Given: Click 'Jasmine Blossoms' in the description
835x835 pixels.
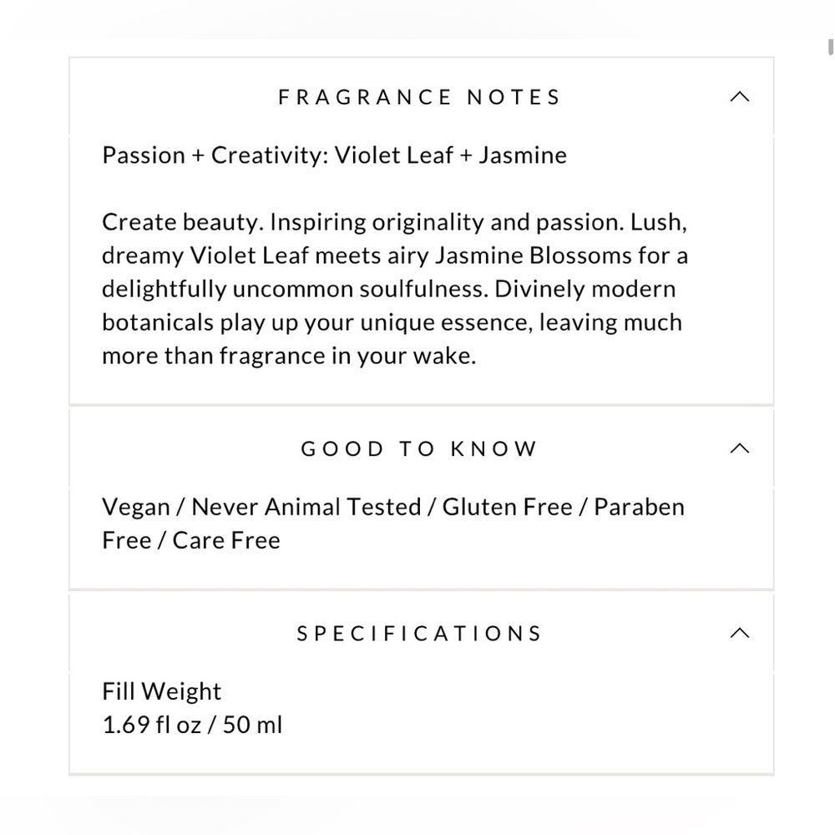Looking at the screenshot, I should coord(533,256).
